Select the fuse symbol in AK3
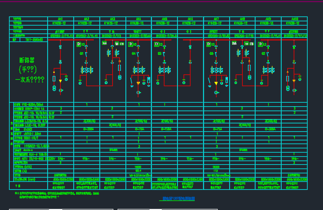This screenshot has height=210, width=323. [120, 68]
